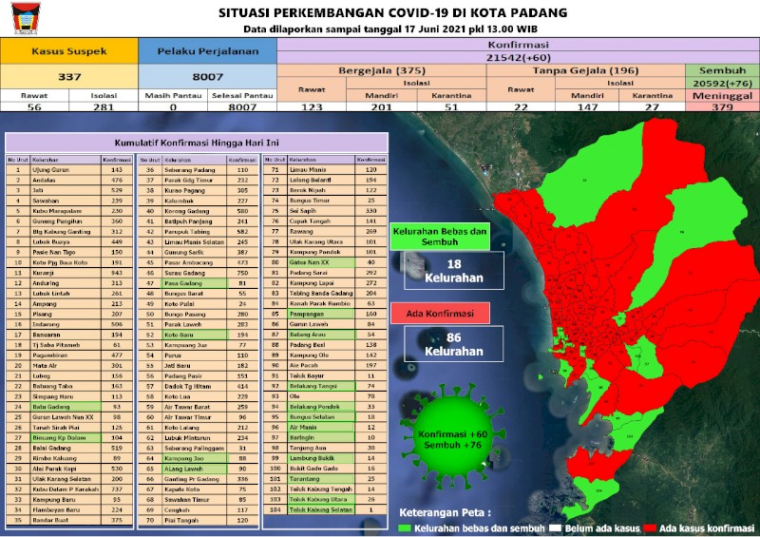Click the Kuranji count 943
This screenshot has width=760, height=537.
pos(116,273)
